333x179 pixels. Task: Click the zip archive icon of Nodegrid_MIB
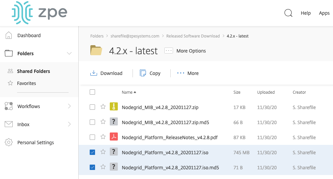tap(114, 106)
